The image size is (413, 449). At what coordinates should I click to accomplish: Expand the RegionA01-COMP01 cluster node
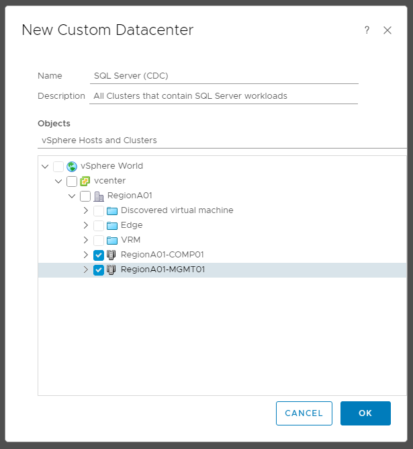[x=86, y=255]
